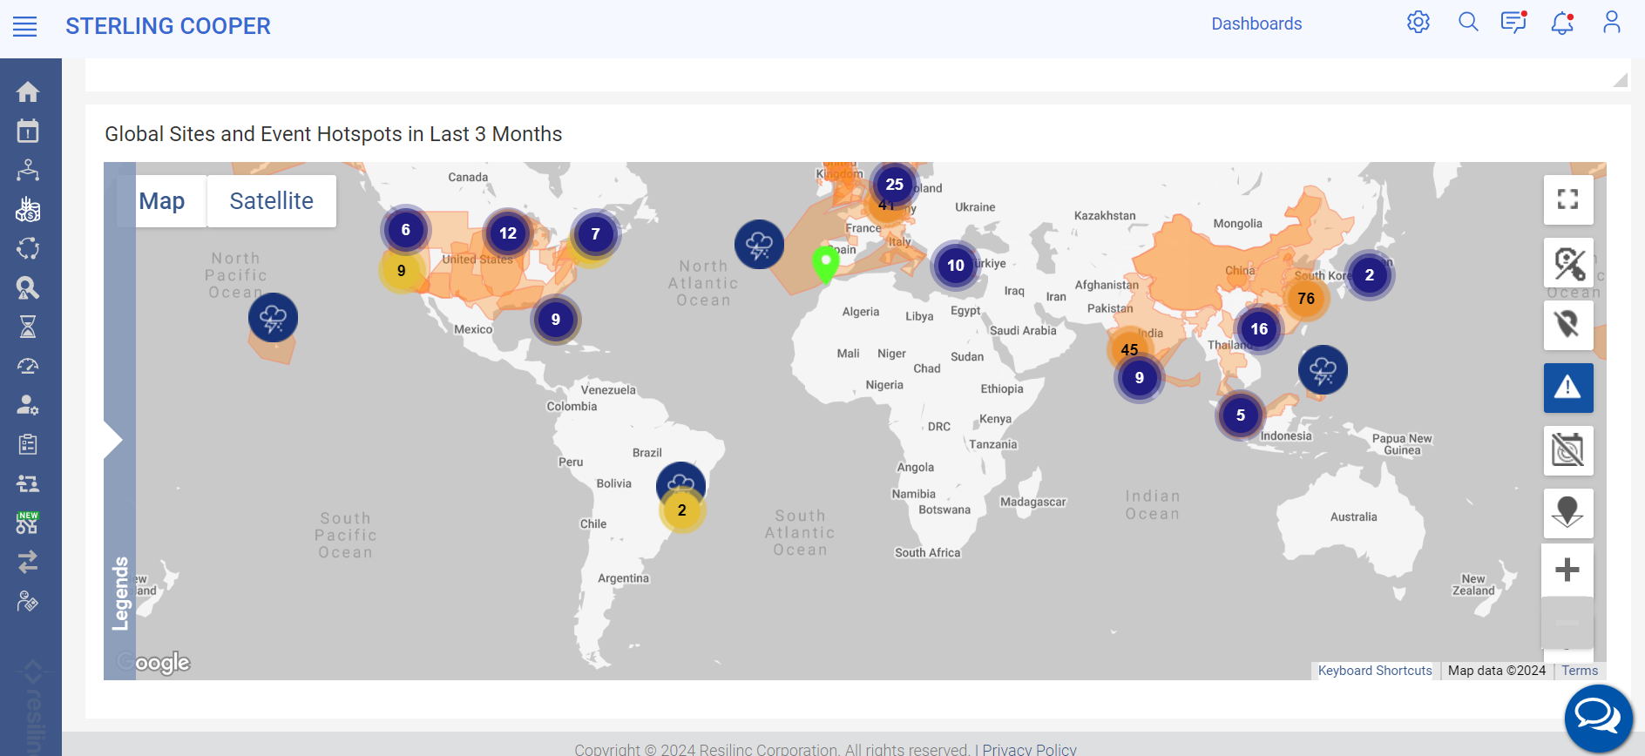The height and width of the screenshot is (756, 1645).
Task: Go to Home in the sidebar
Action: point(28,91)
